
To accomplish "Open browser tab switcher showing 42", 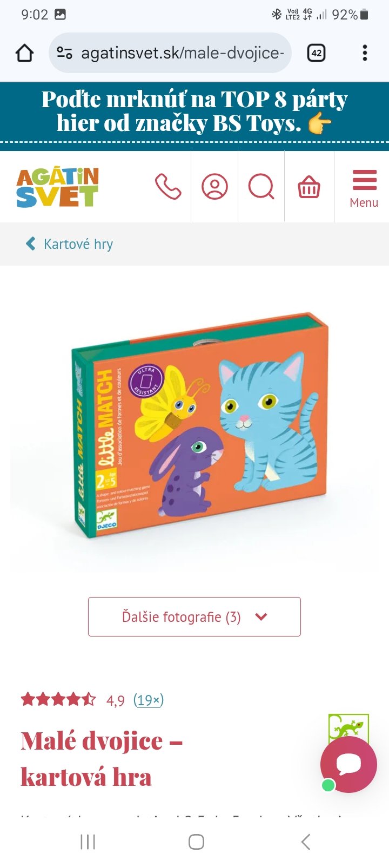I will coord(317,53).
